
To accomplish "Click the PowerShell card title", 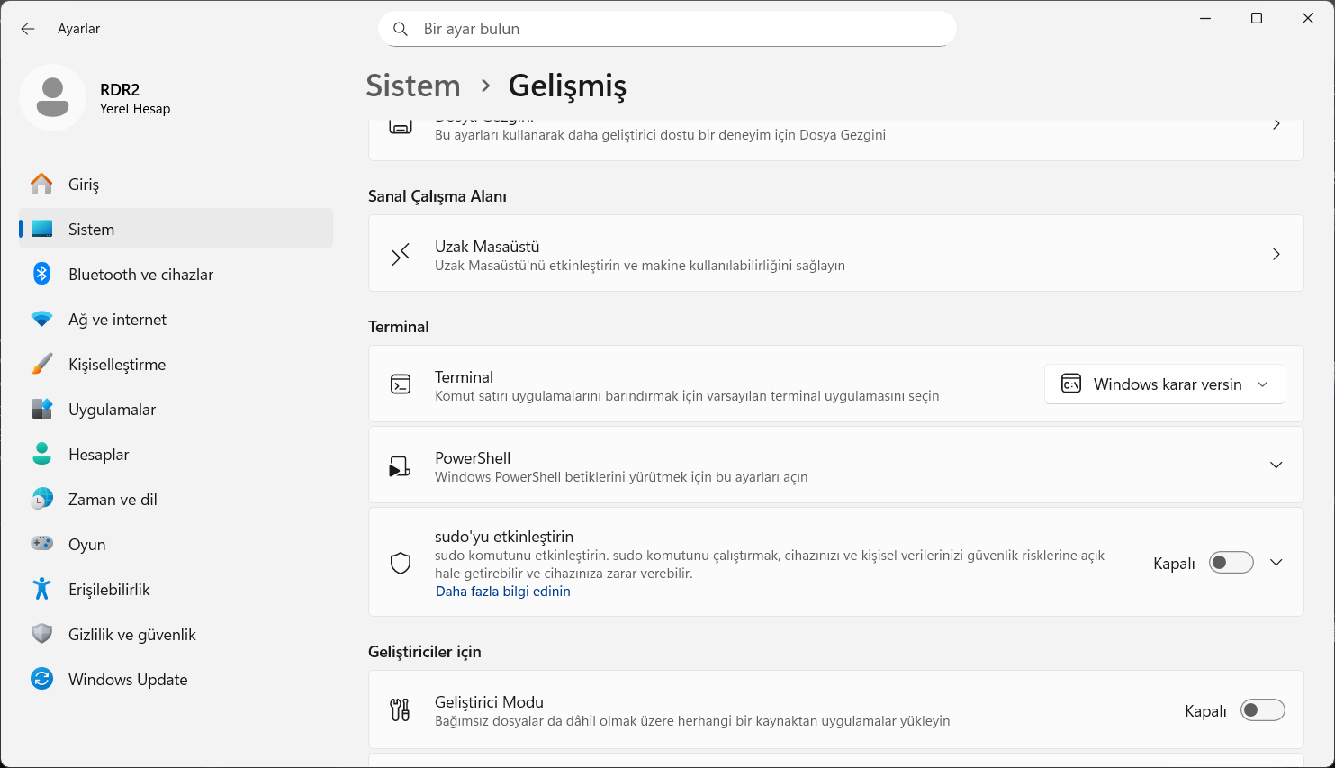I will 473,458.
